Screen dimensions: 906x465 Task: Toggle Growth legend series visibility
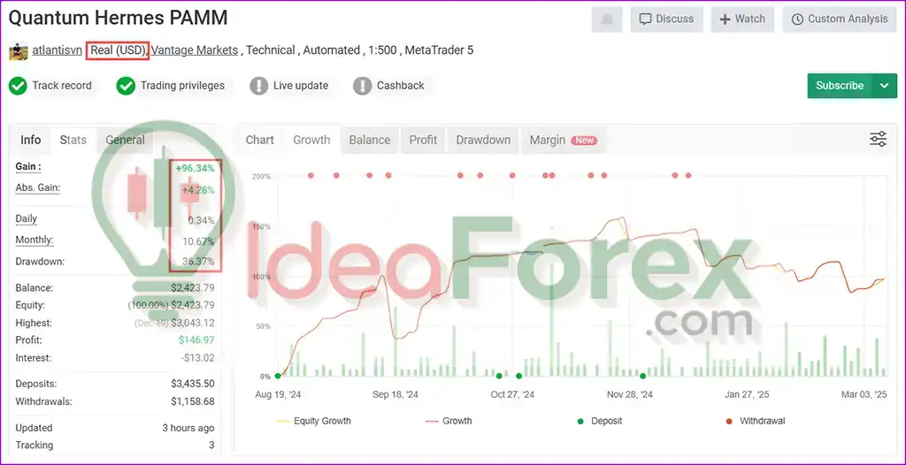tap(448, 421)
